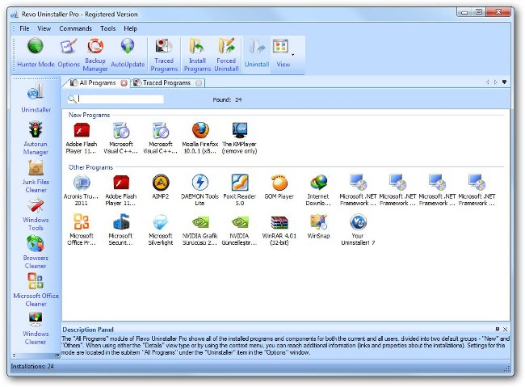Click the AutoUpdate globe icon

(127, 53)
